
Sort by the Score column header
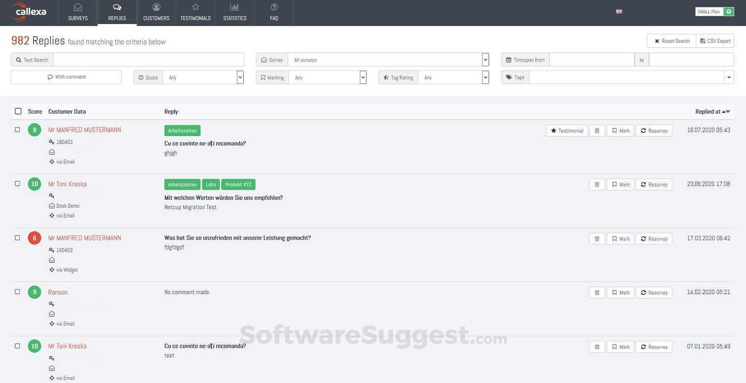35,111
